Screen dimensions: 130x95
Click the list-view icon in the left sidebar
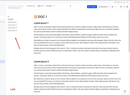point(3,22)
